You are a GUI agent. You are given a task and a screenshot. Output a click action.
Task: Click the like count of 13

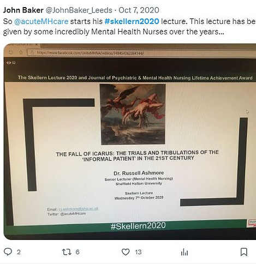138,252
